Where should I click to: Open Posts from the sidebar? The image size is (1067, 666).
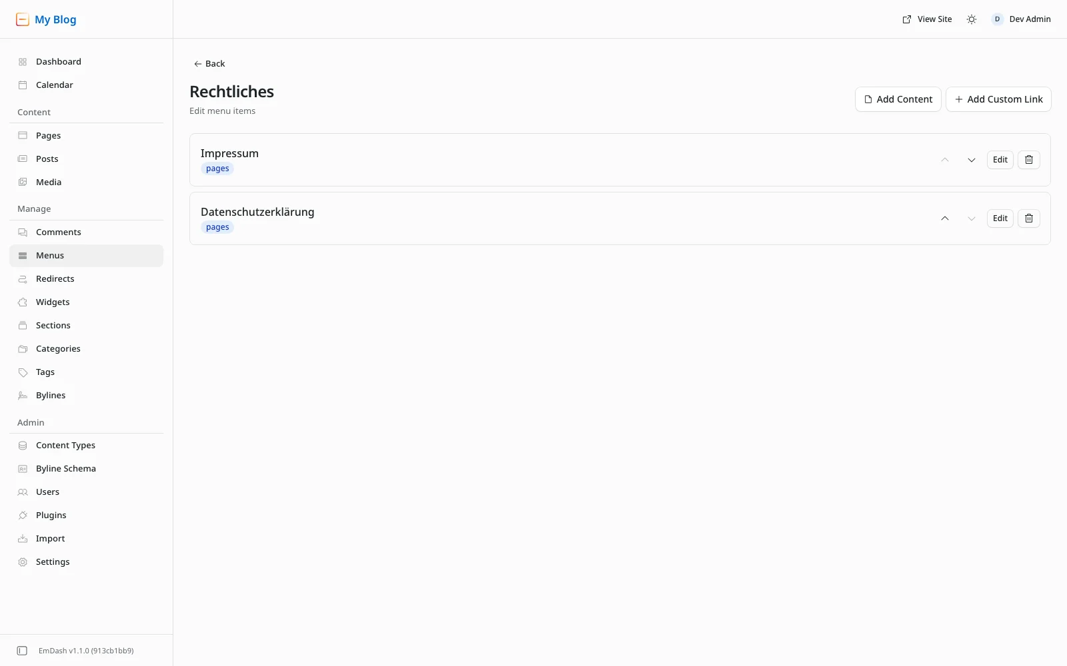coord(87,159)
